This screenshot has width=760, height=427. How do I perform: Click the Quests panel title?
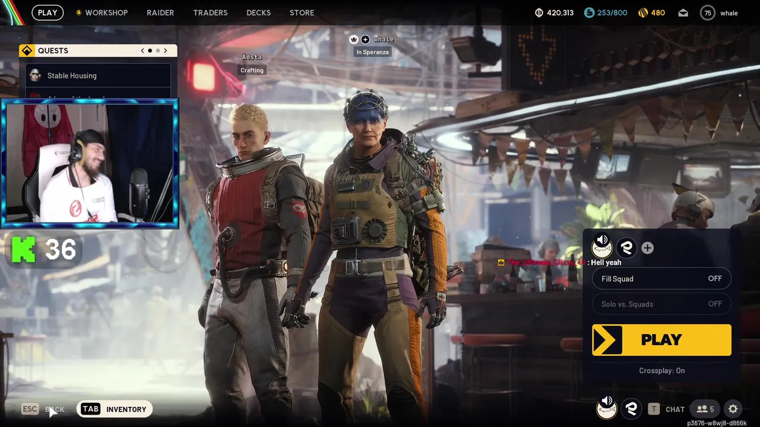(53, 50)
